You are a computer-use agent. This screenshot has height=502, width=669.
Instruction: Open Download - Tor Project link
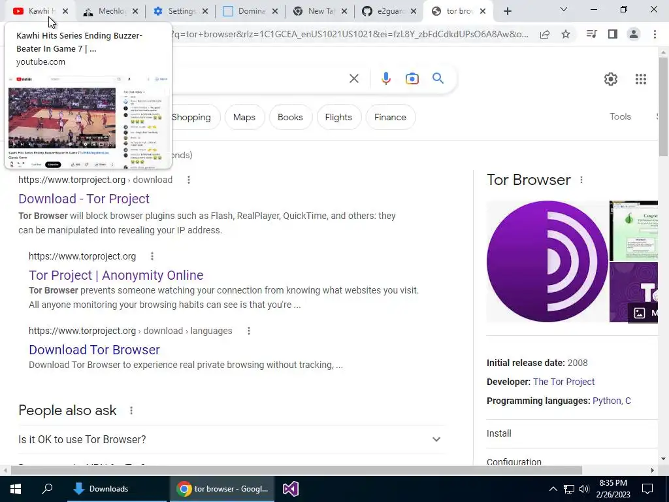[84, 199]
